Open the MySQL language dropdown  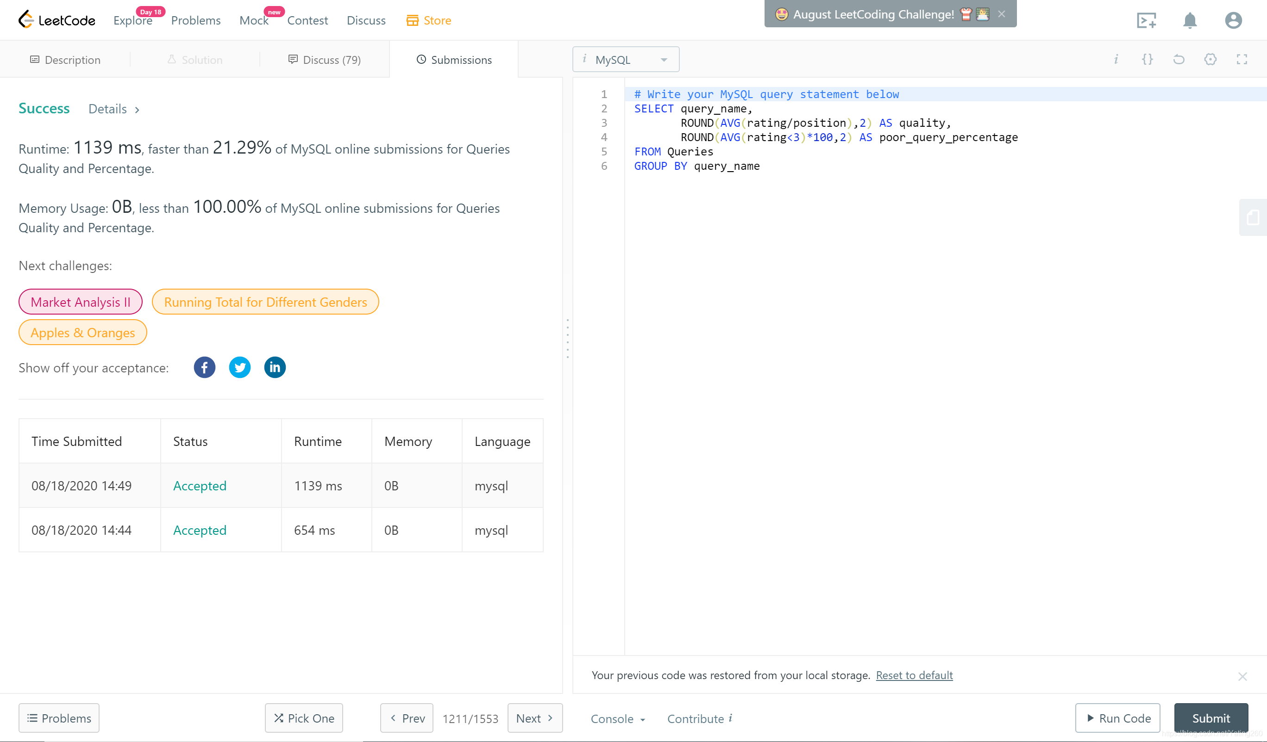pos(626,59)
